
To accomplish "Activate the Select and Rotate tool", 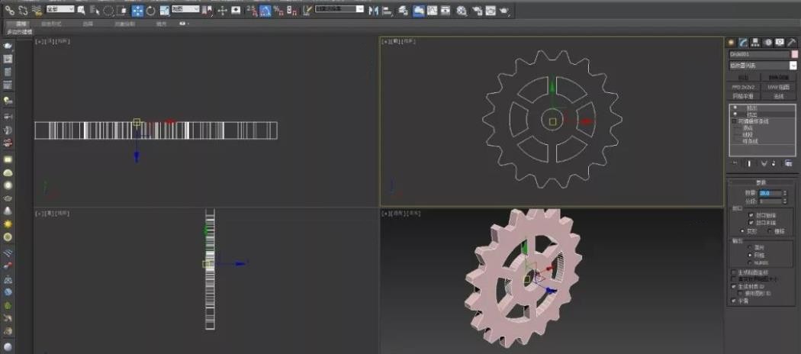I will point(150,10).
